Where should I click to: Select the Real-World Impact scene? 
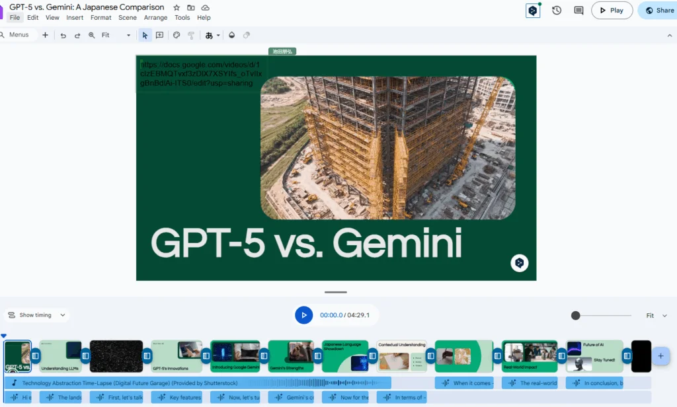(530, 356)
